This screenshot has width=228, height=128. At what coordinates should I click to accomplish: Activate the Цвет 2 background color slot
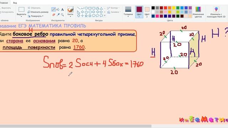(147, 12)
